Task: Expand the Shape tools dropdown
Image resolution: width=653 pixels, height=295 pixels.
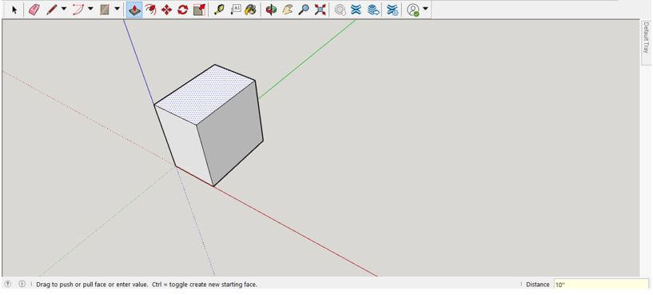Action: (x=117, y=9)
